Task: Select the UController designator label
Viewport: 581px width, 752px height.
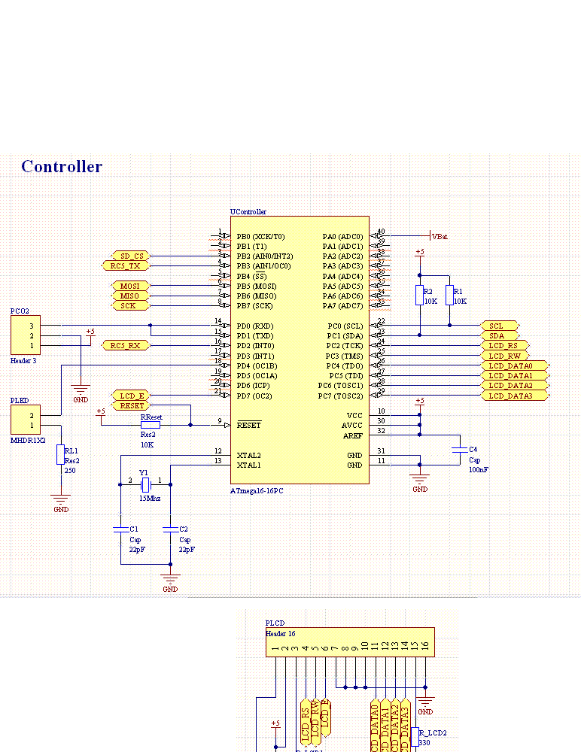Action: coord(248,211)
